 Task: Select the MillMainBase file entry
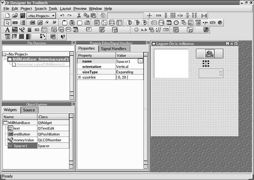coord(39,59)
